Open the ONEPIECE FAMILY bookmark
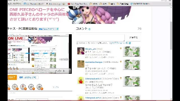The image size is (180, 101). click(x=140, y=4)
